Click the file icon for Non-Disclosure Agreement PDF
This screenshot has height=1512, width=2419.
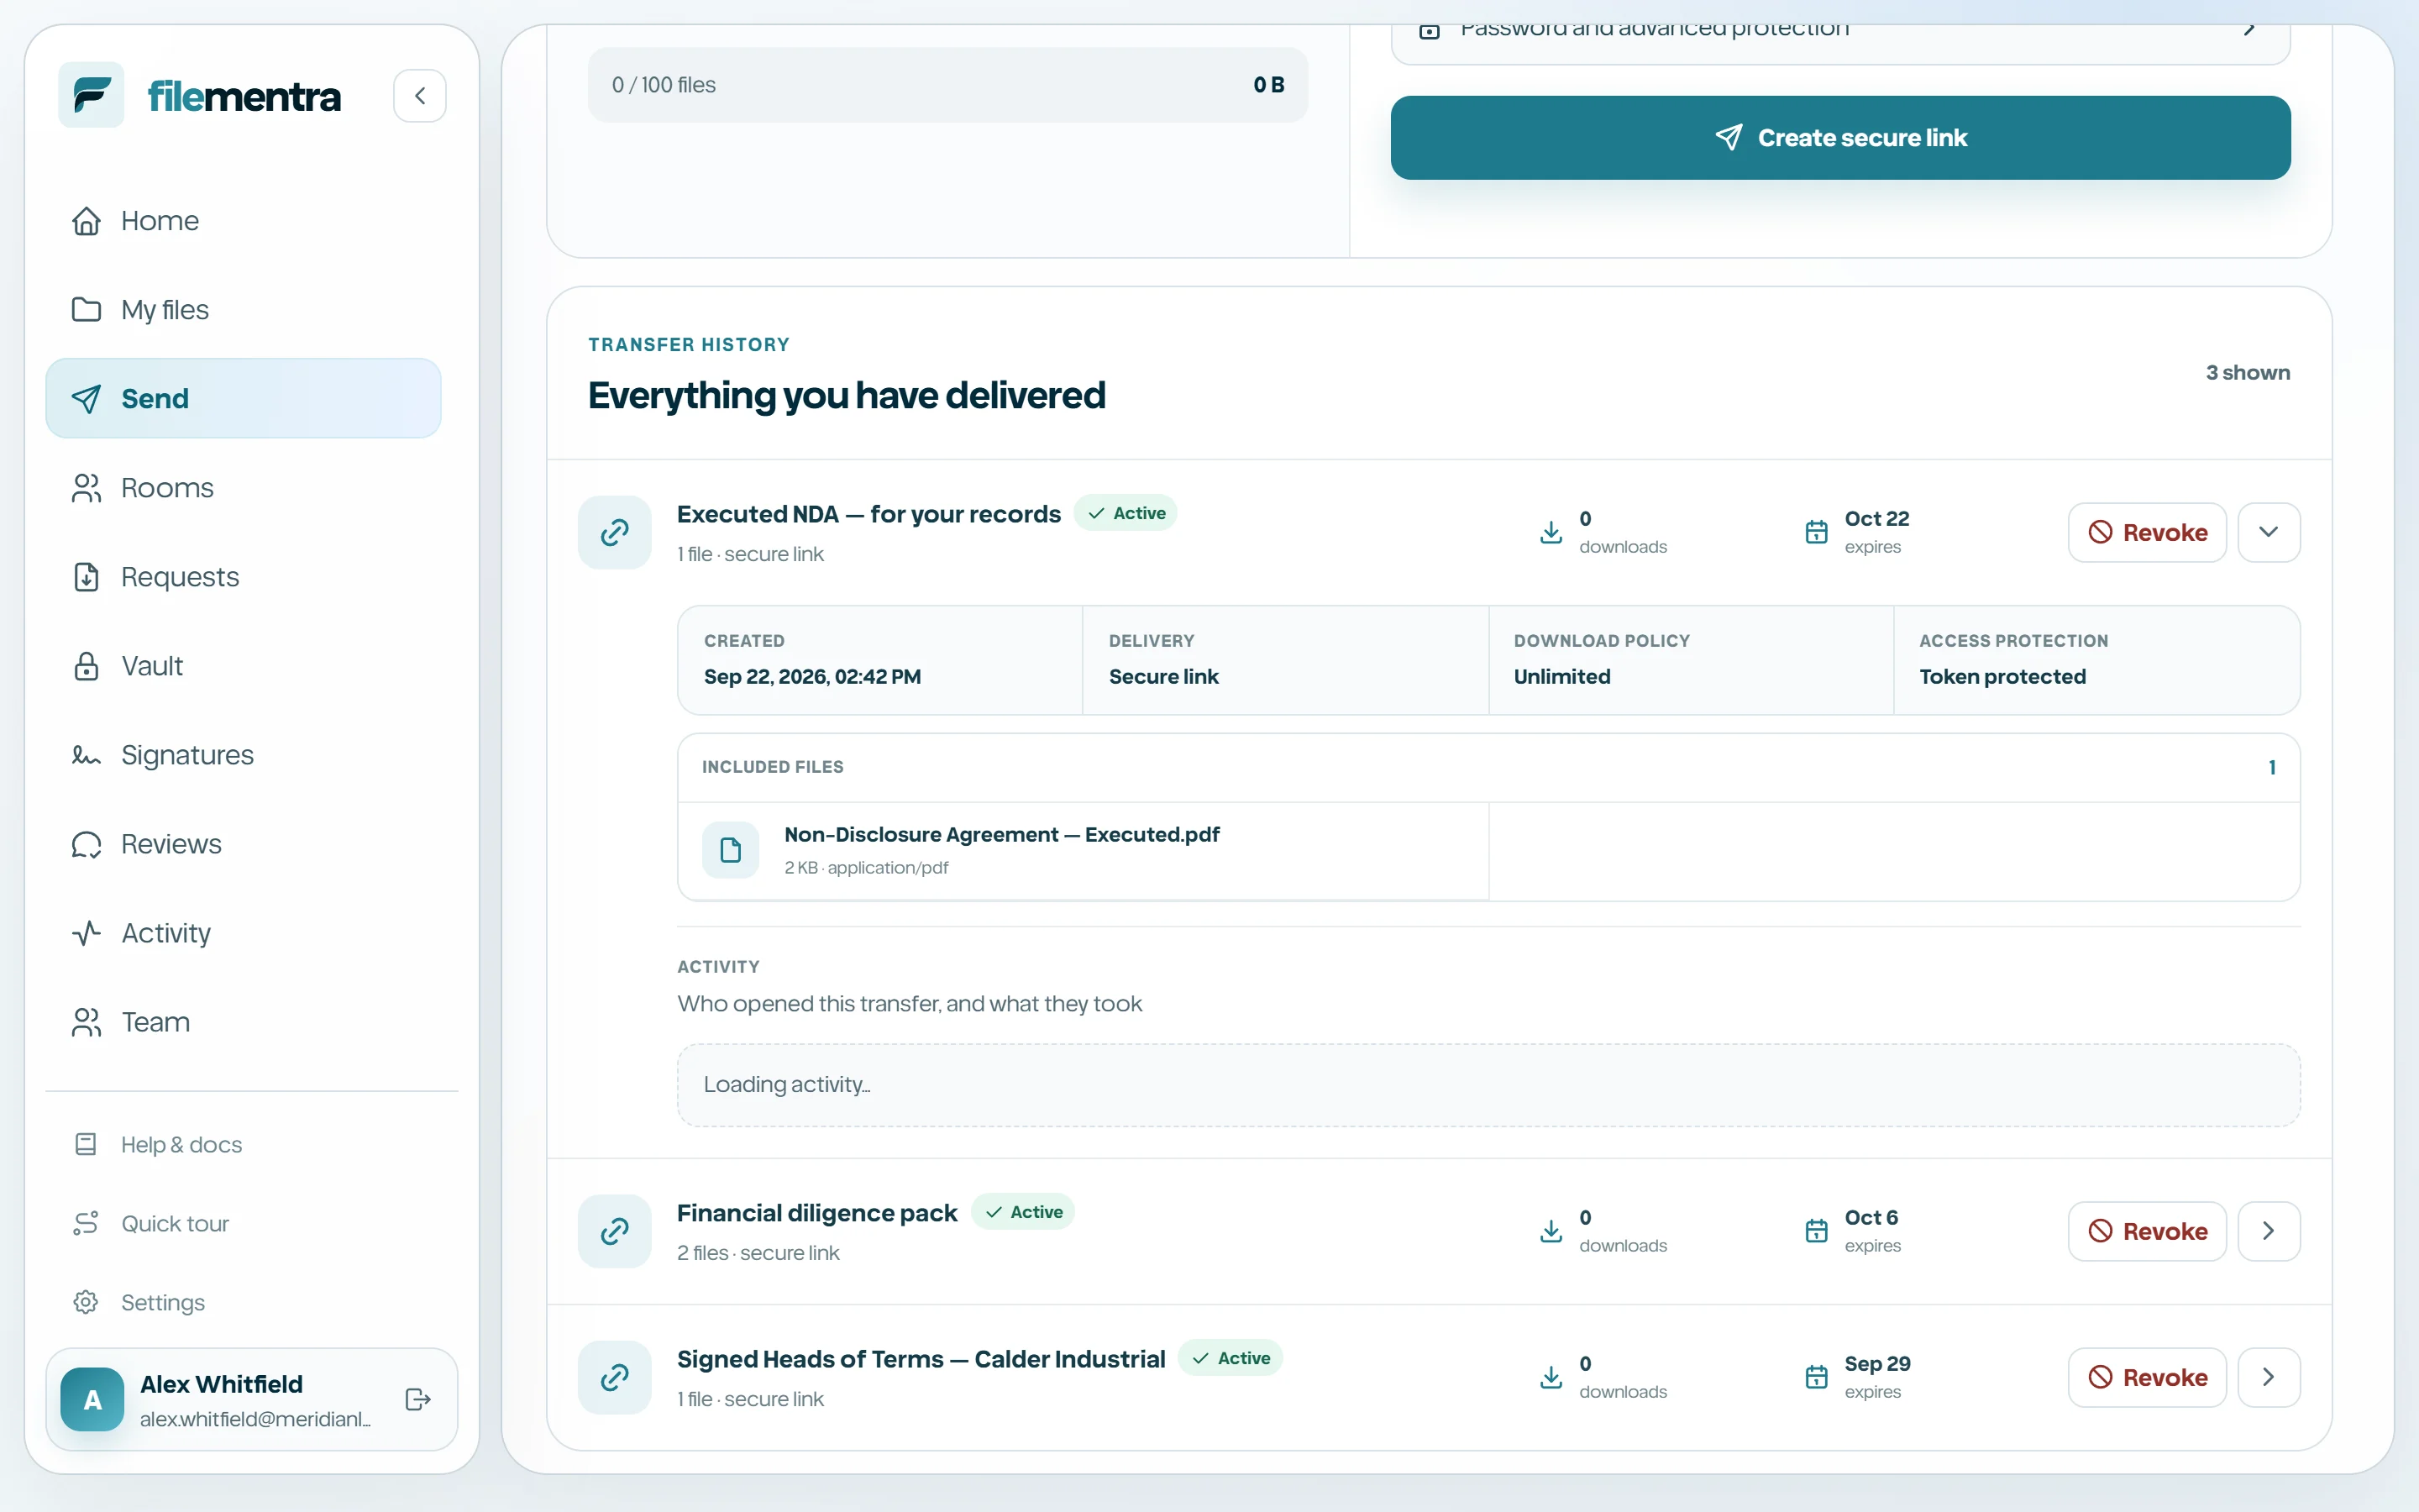point(731,850)
